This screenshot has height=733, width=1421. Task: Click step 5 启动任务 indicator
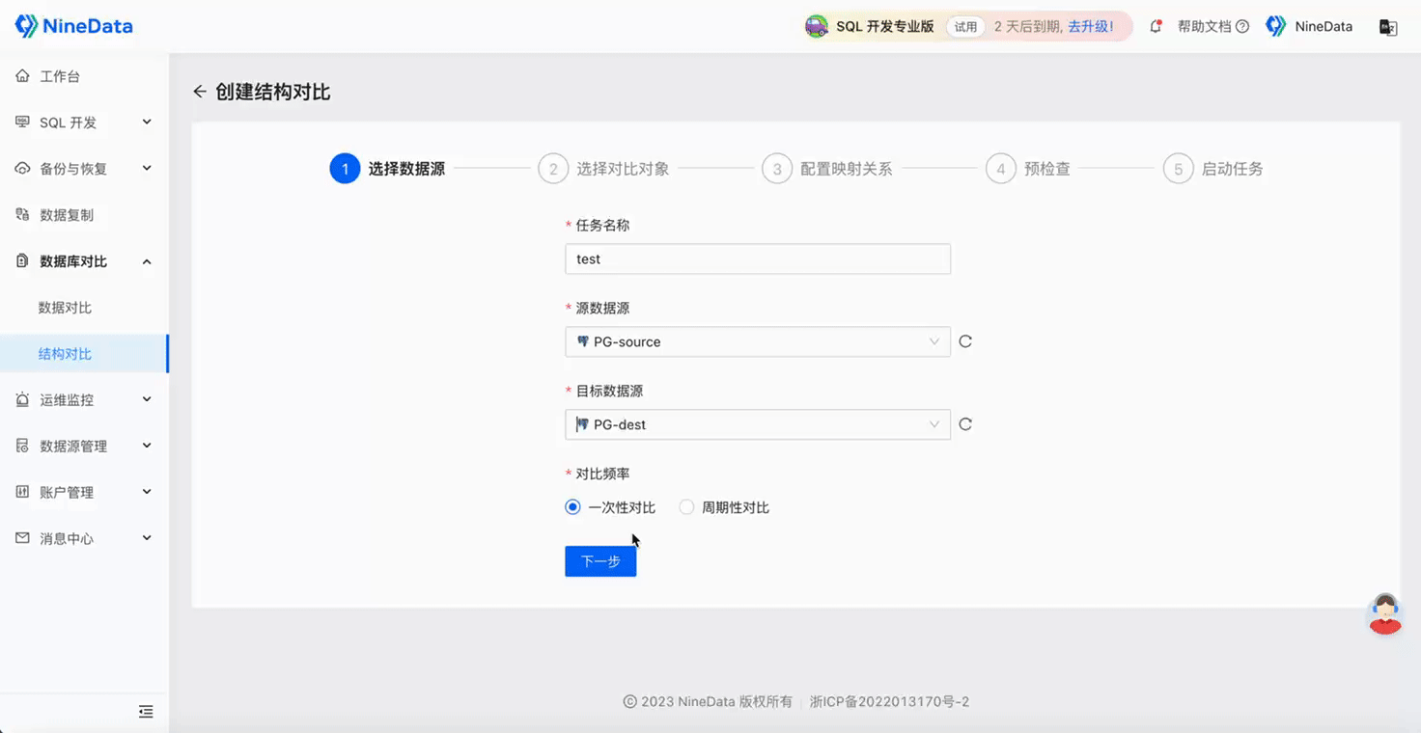tap(1213, 169)
